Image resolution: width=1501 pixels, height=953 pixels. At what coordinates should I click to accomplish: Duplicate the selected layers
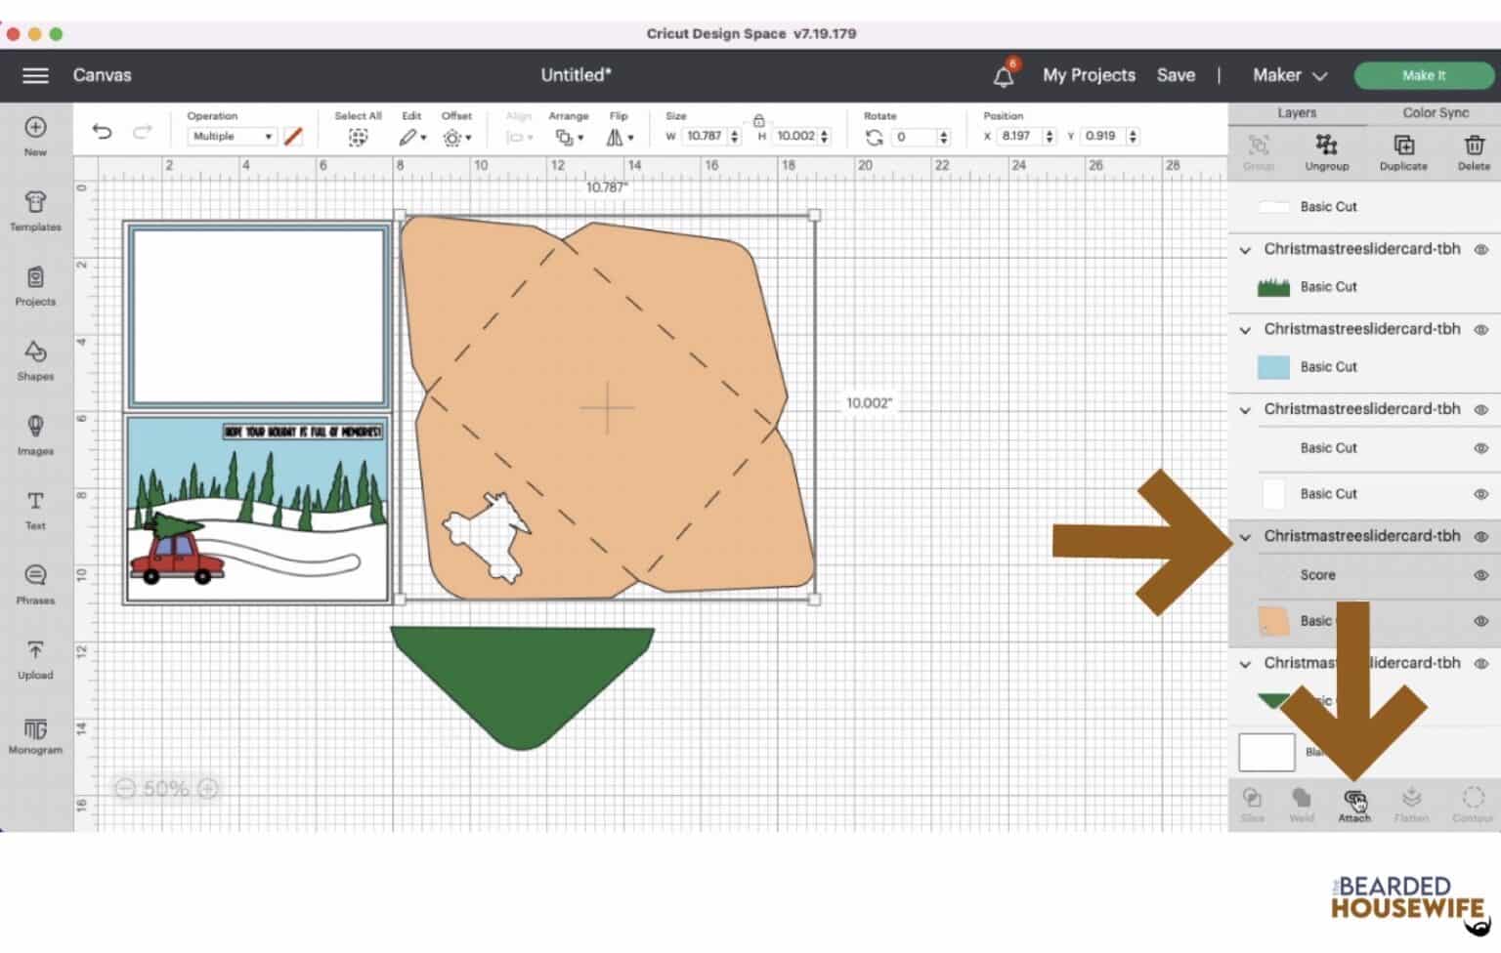pos(1403,151)
